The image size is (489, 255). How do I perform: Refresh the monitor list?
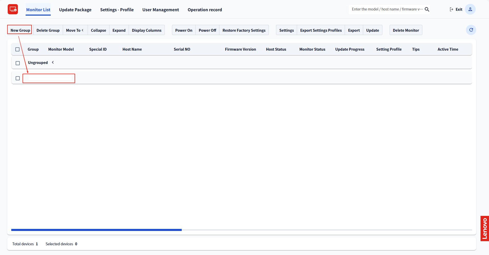pyautogui.click(x=471, y=30)
